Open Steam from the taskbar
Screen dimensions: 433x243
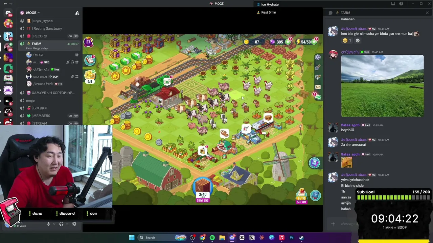pos(301,238)
